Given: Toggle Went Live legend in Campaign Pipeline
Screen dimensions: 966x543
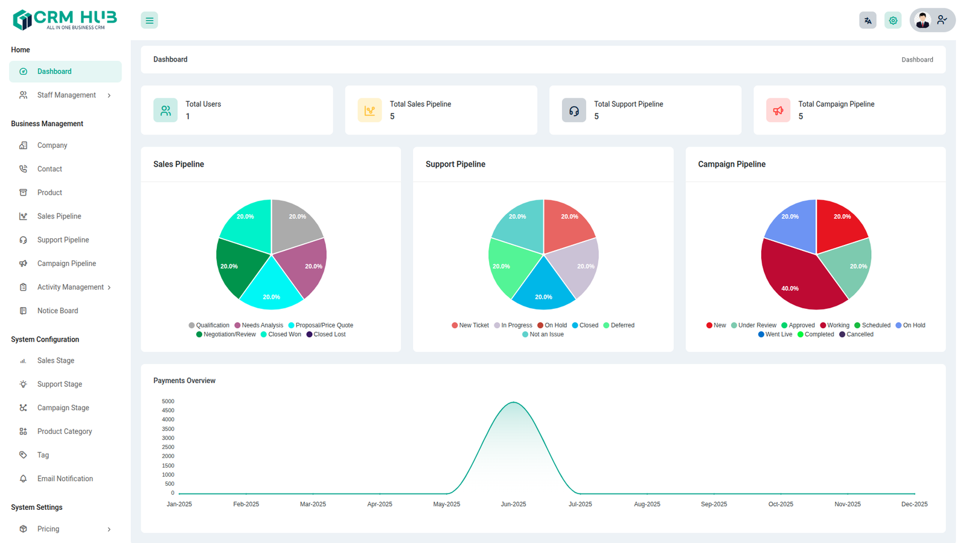Looking at the screenshot, I should click(x=775, y=334).
